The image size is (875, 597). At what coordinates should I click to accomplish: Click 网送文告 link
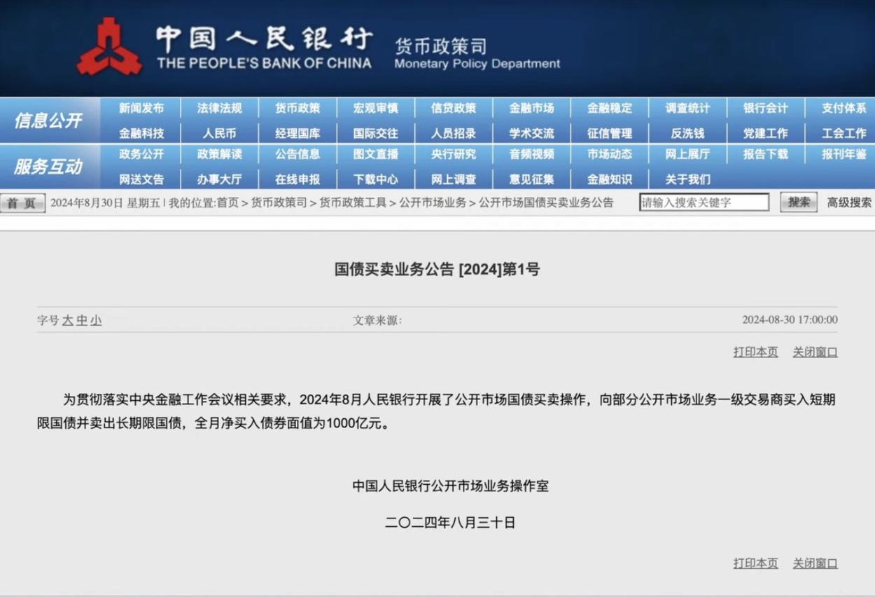(x=141, y=179)
